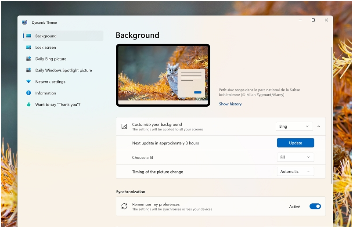Open Daily Bing picture section
This screenshot has width=353, height=227.
point(63,59)
